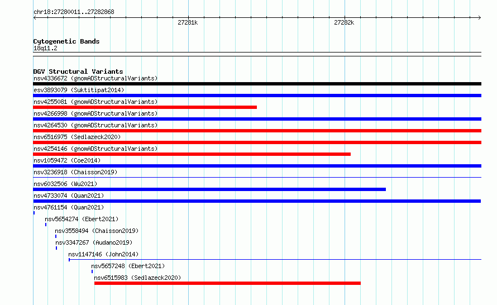The image size is (497, 305).
Task: Click the red nsv6515983 variant bar
Action: (227, 283)
